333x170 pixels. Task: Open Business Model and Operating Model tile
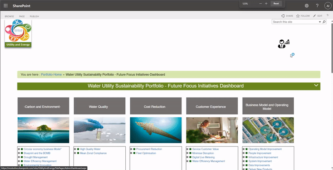[268, 106]
